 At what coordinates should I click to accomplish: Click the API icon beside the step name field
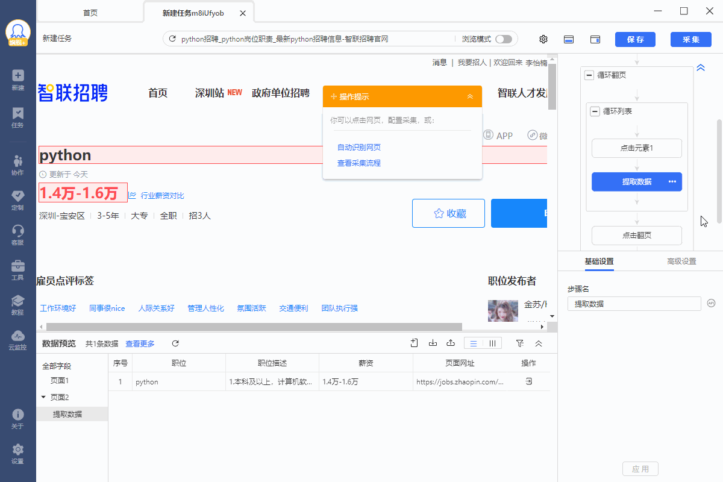(x=711, y=303)
